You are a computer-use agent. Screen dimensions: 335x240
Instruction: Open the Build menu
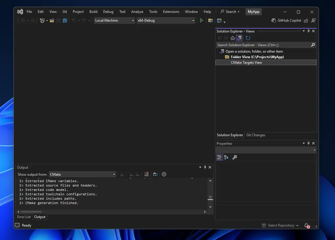pos(93,12)
